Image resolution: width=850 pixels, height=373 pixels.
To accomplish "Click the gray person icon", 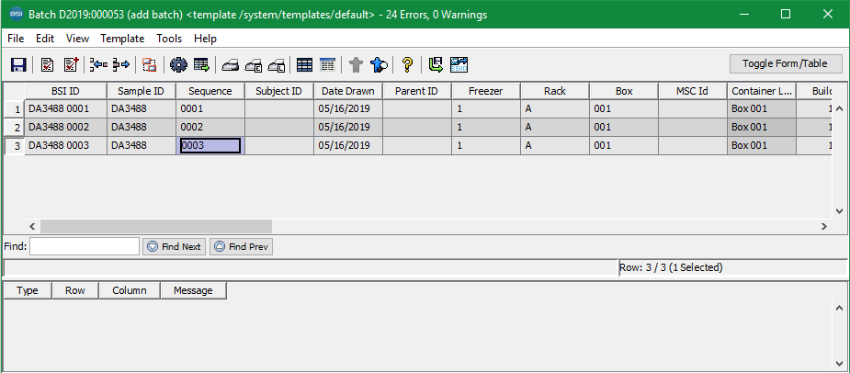I will click(356, 64).
